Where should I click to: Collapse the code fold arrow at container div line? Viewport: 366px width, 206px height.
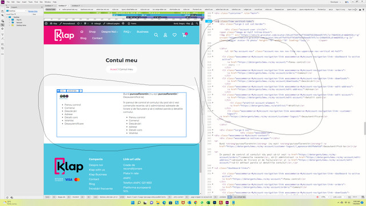click(x=213, y=13)
